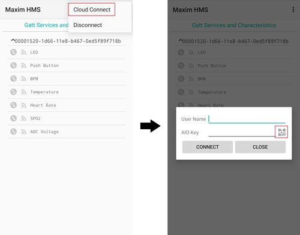Focus the AIO Key input field

[242, 132]
